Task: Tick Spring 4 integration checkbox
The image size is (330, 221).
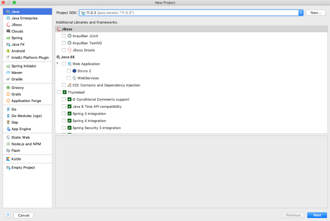Action: [64, 121]
